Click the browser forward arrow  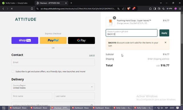pos(7,9)
